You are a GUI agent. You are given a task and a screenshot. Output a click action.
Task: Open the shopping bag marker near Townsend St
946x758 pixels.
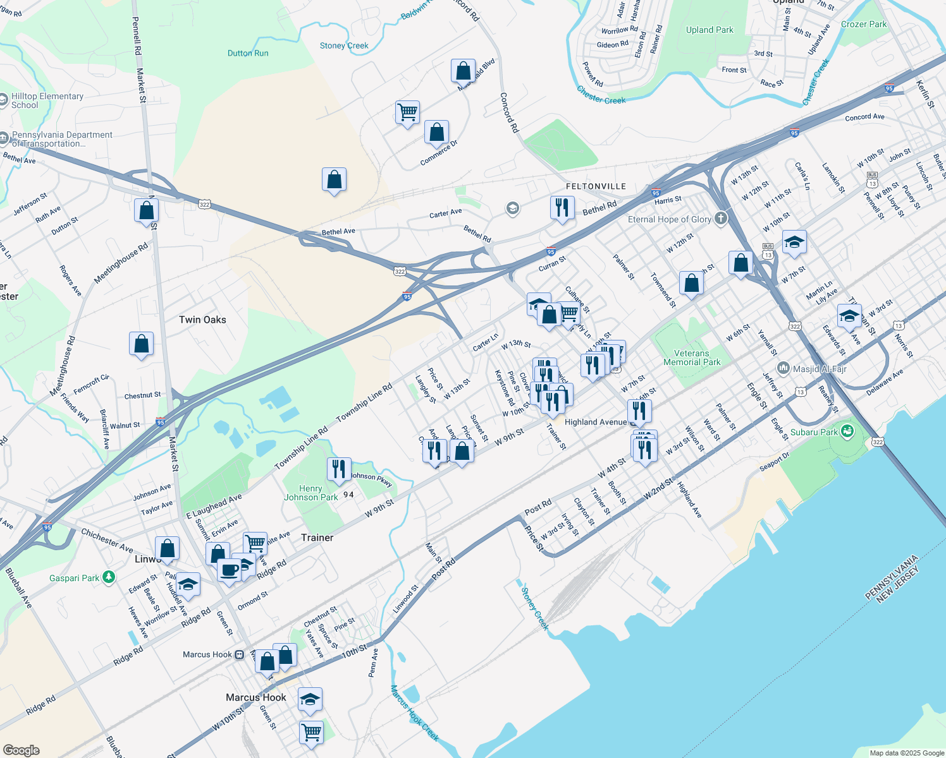click(691, 284)
